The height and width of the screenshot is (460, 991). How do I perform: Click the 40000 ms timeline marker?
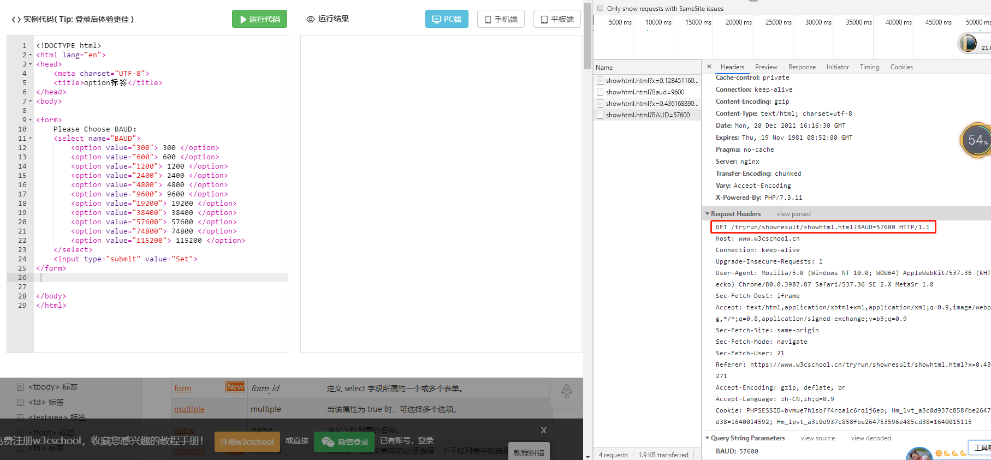pyautogui.click(x=898, y=22)
